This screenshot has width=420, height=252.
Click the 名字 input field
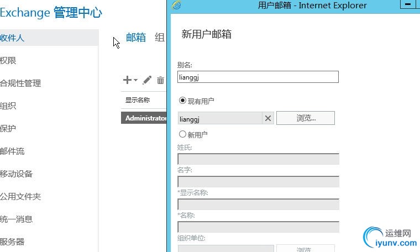(x=258, y=181)
